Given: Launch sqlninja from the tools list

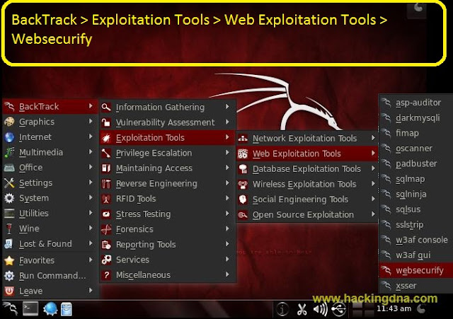Looking at the screenshot, I should pyautogui.click(x=416, y=195).
